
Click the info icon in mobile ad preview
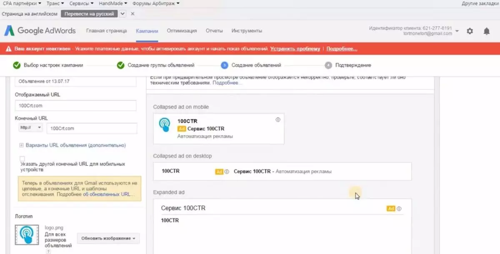(x=278, y=120)
